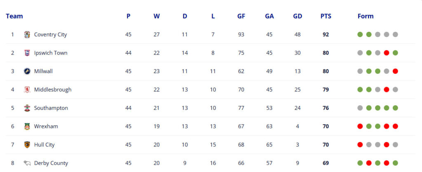Click the Wrexham club crest

click(x=27, y=126)
